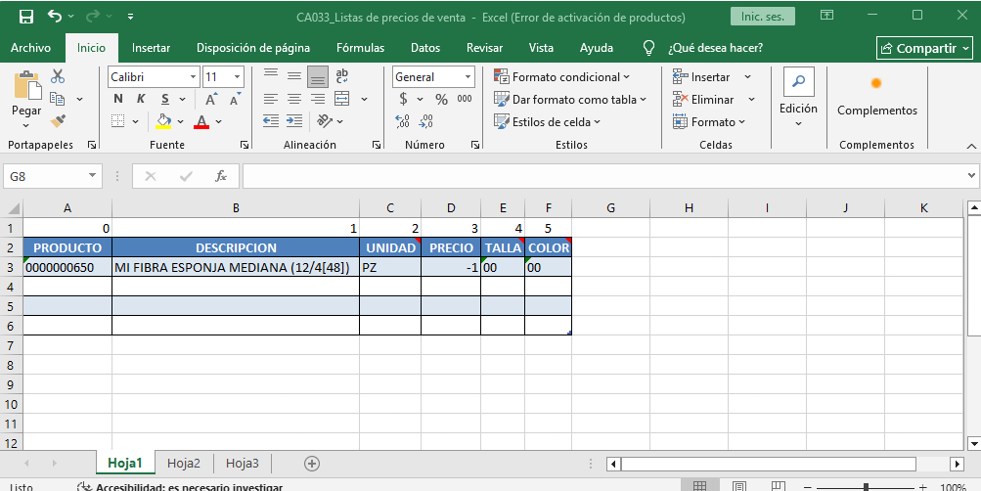Click the Cut scissors icon
Viewport: 981px width, 491px height.
(58, 76)
